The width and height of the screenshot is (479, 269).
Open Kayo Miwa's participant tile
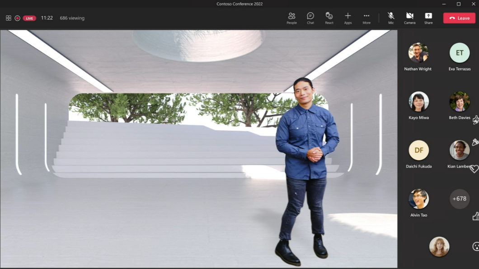click(x=418, y=102)
